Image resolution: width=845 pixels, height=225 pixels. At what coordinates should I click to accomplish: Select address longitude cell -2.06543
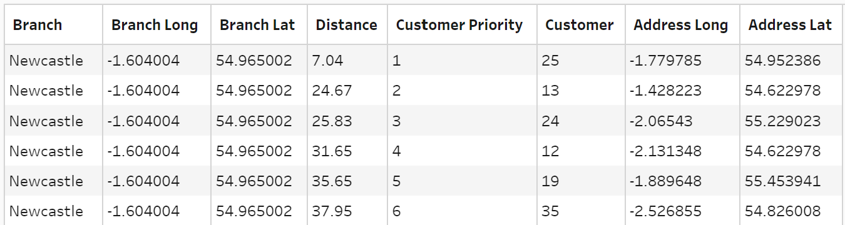(682, 121)
